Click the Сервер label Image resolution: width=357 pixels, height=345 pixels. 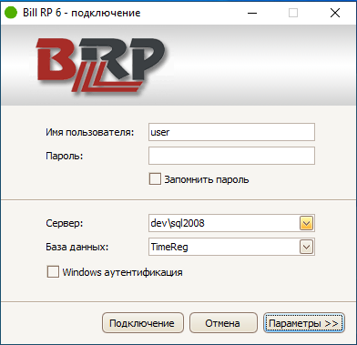[65, 223]
